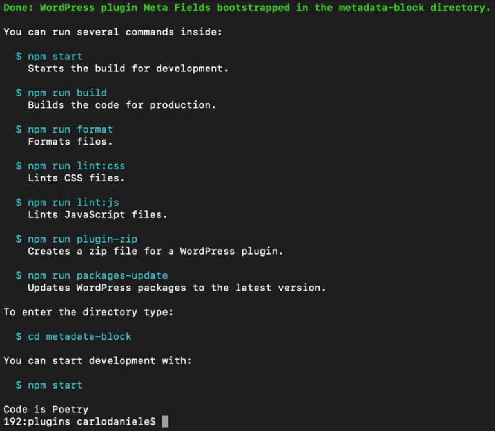Click the "npm run build" command text
The image size is (495, 431).
pos(67,93)
